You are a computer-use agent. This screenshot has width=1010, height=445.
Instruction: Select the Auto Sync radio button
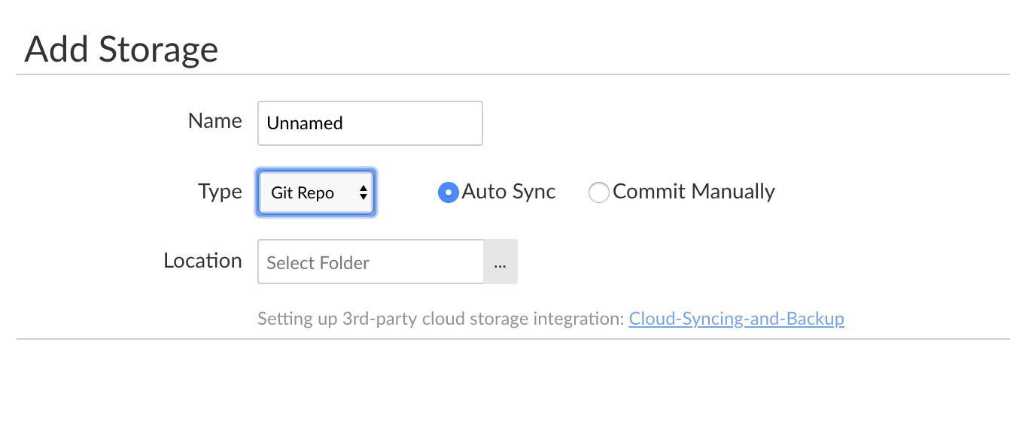pos(449,193)
